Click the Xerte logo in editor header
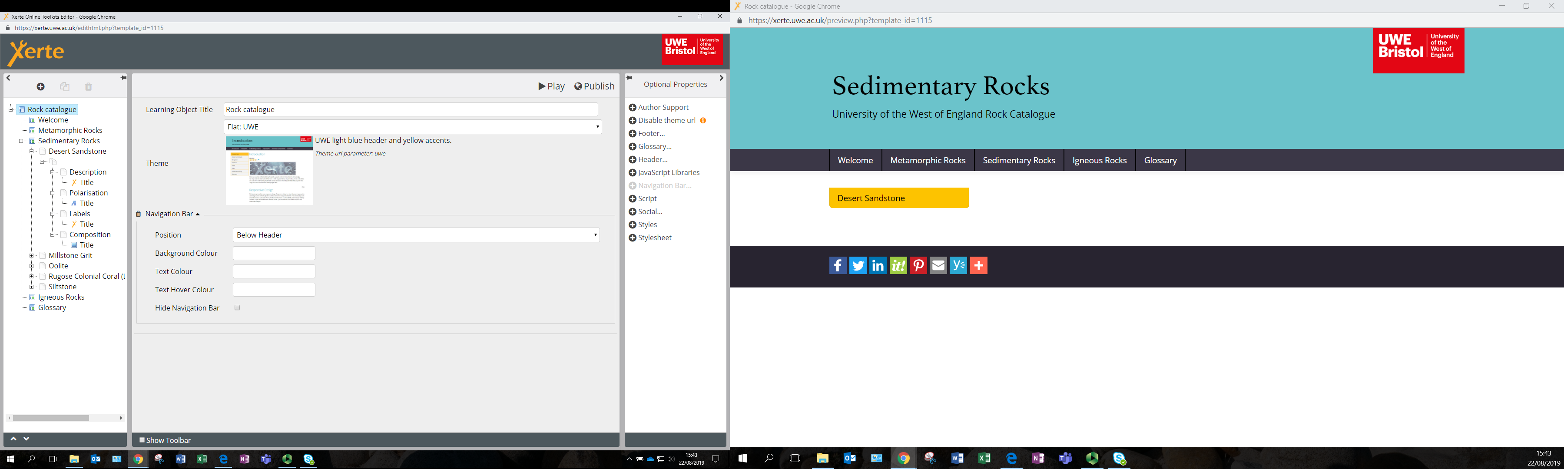The width and height of the screenshot is (1564, 469). pos(36,53)
